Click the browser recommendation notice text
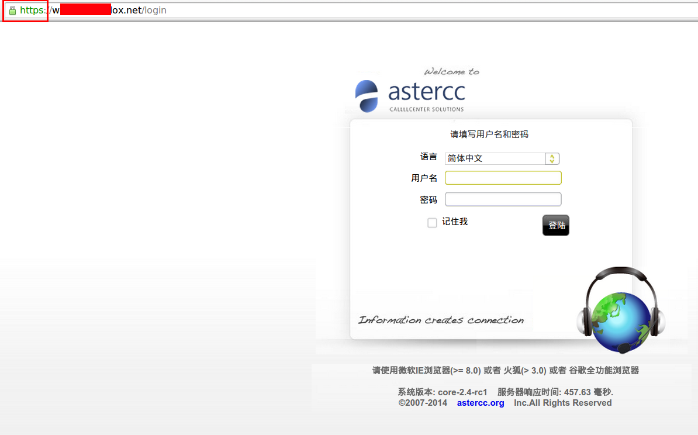The image size is (698, 435). click(x=506, y=370)
